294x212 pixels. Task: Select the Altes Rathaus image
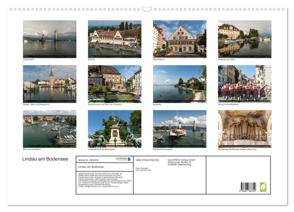tap(179, 39)
